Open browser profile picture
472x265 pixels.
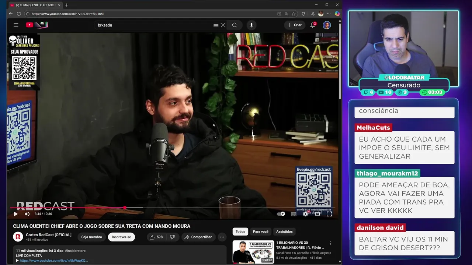(x=321, y=14)
